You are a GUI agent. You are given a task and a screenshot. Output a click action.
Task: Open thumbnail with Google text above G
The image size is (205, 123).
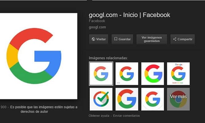point(178,73)
